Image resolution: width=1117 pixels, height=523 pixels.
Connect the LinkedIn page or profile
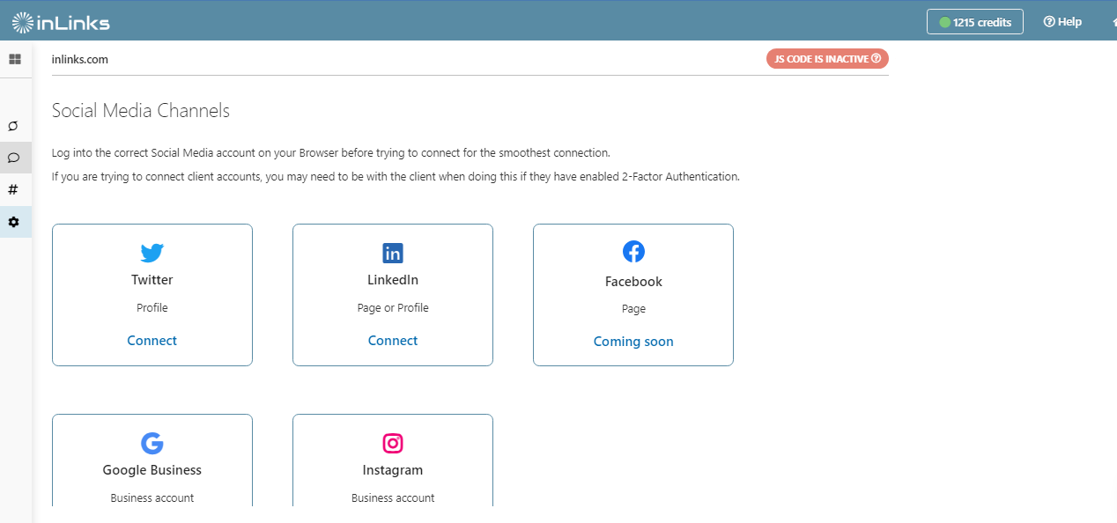coord(393,341)
